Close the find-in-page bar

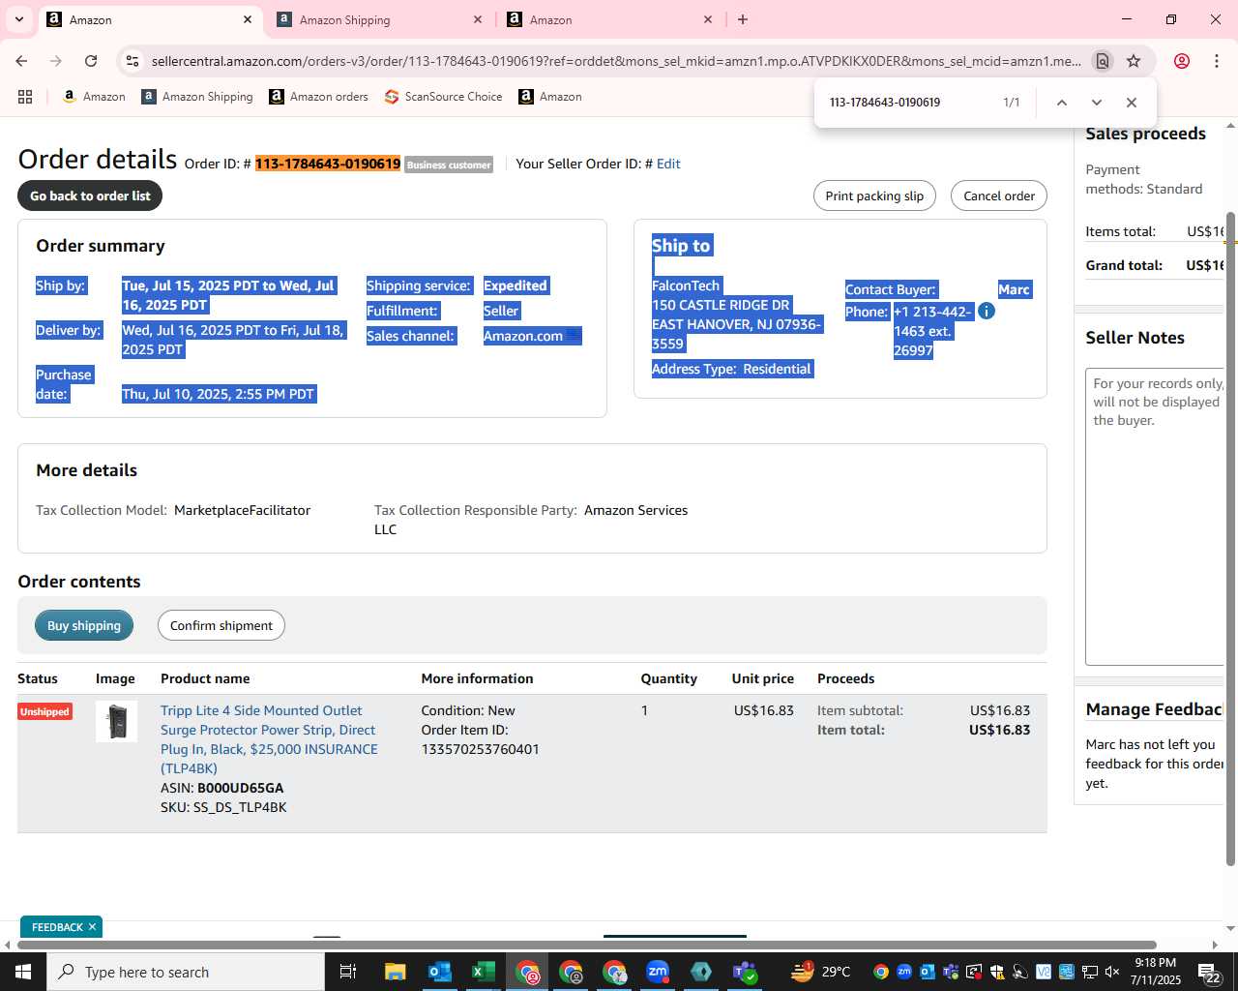coord(1131,103)
